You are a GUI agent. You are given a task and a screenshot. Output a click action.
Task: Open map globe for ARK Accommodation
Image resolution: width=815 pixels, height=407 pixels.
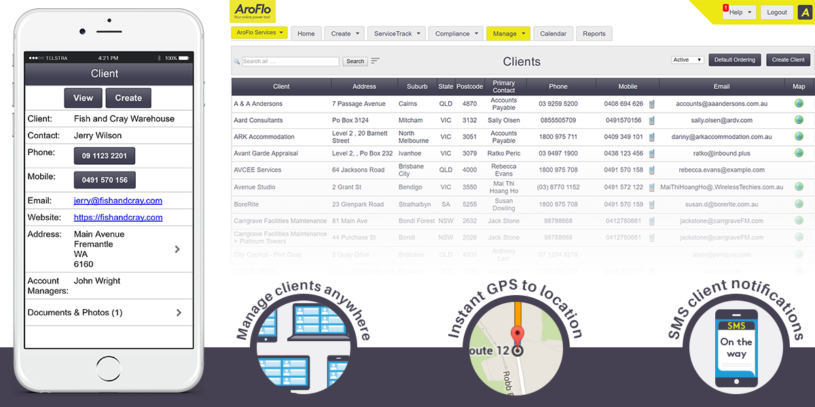click(799, 136)
